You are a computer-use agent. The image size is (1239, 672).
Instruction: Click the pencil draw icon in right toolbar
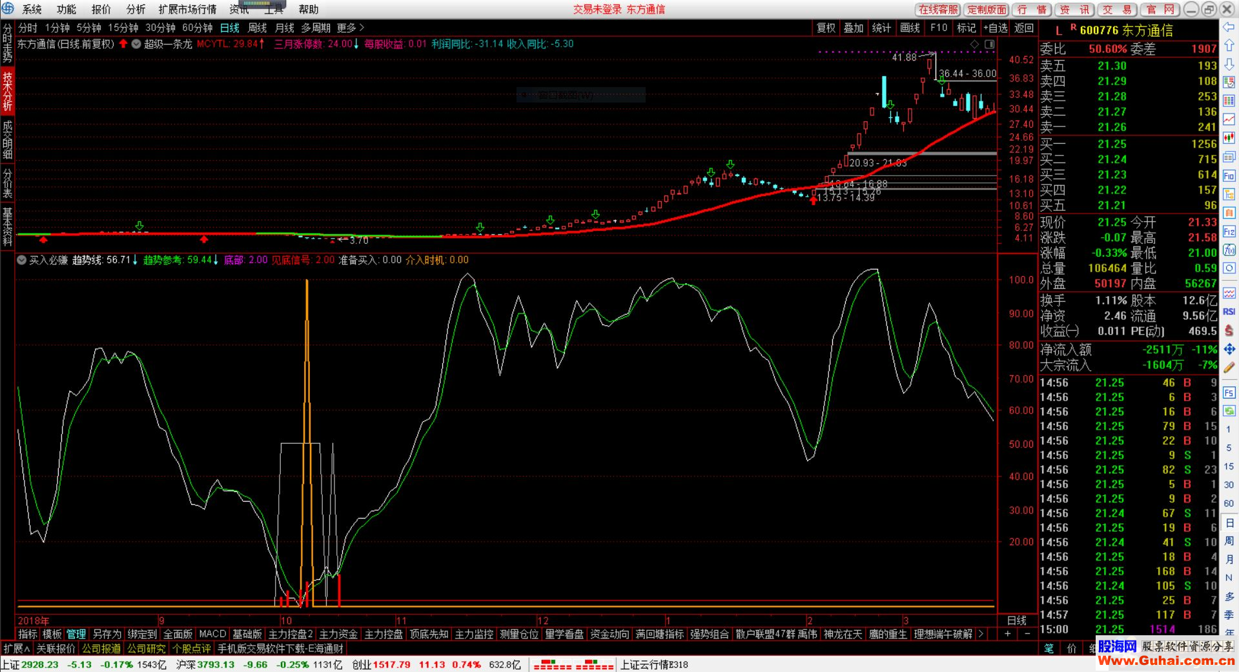[1229, 368]
